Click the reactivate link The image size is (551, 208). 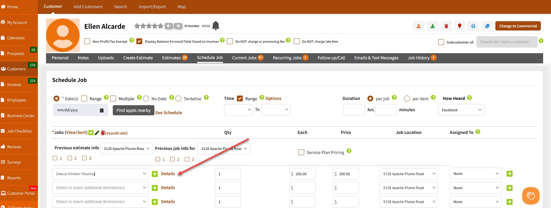(x=116, y=133)
